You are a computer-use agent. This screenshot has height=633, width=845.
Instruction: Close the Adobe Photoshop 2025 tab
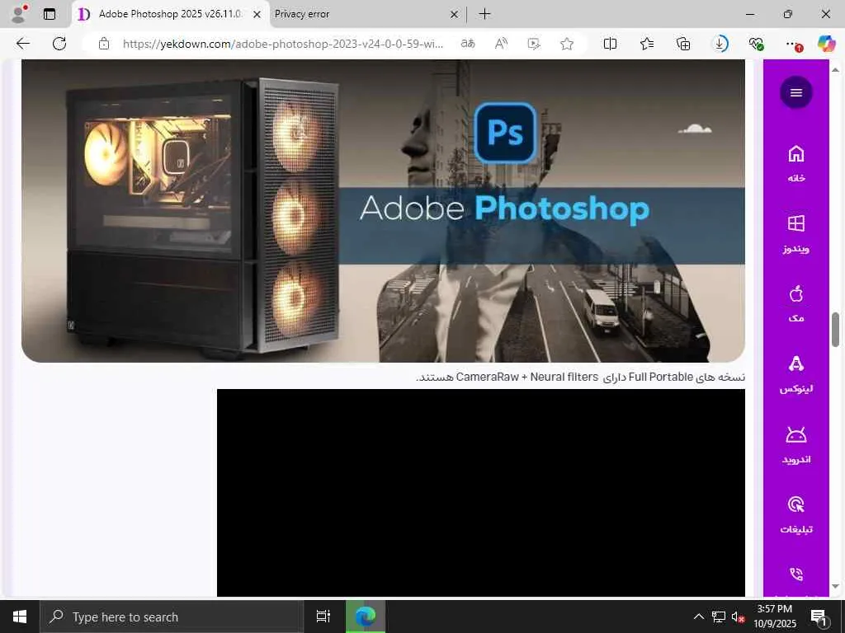coord(257,15)
